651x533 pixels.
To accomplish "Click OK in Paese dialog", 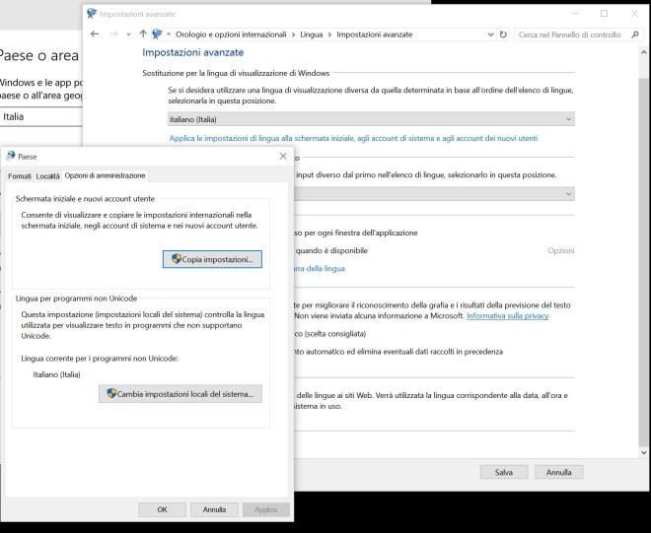I will click(x=163, y=509).
